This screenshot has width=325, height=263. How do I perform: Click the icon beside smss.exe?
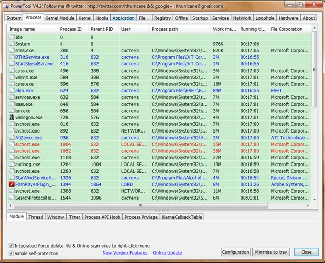(12, 50)
